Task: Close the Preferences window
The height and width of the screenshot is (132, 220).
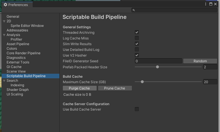Action: (216, 4)
